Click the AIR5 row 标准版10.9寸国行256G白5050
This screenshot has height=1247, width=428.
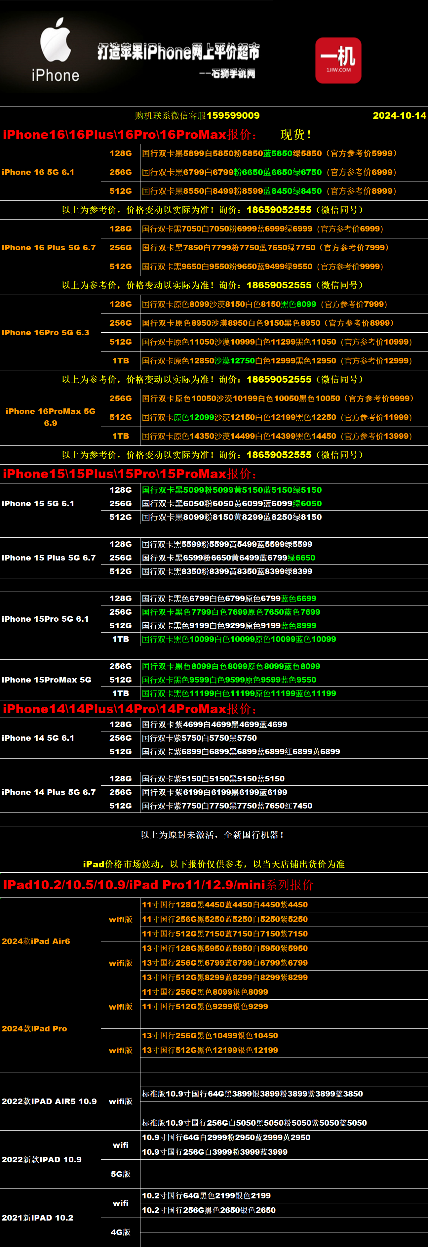[x=284, y=1123]
